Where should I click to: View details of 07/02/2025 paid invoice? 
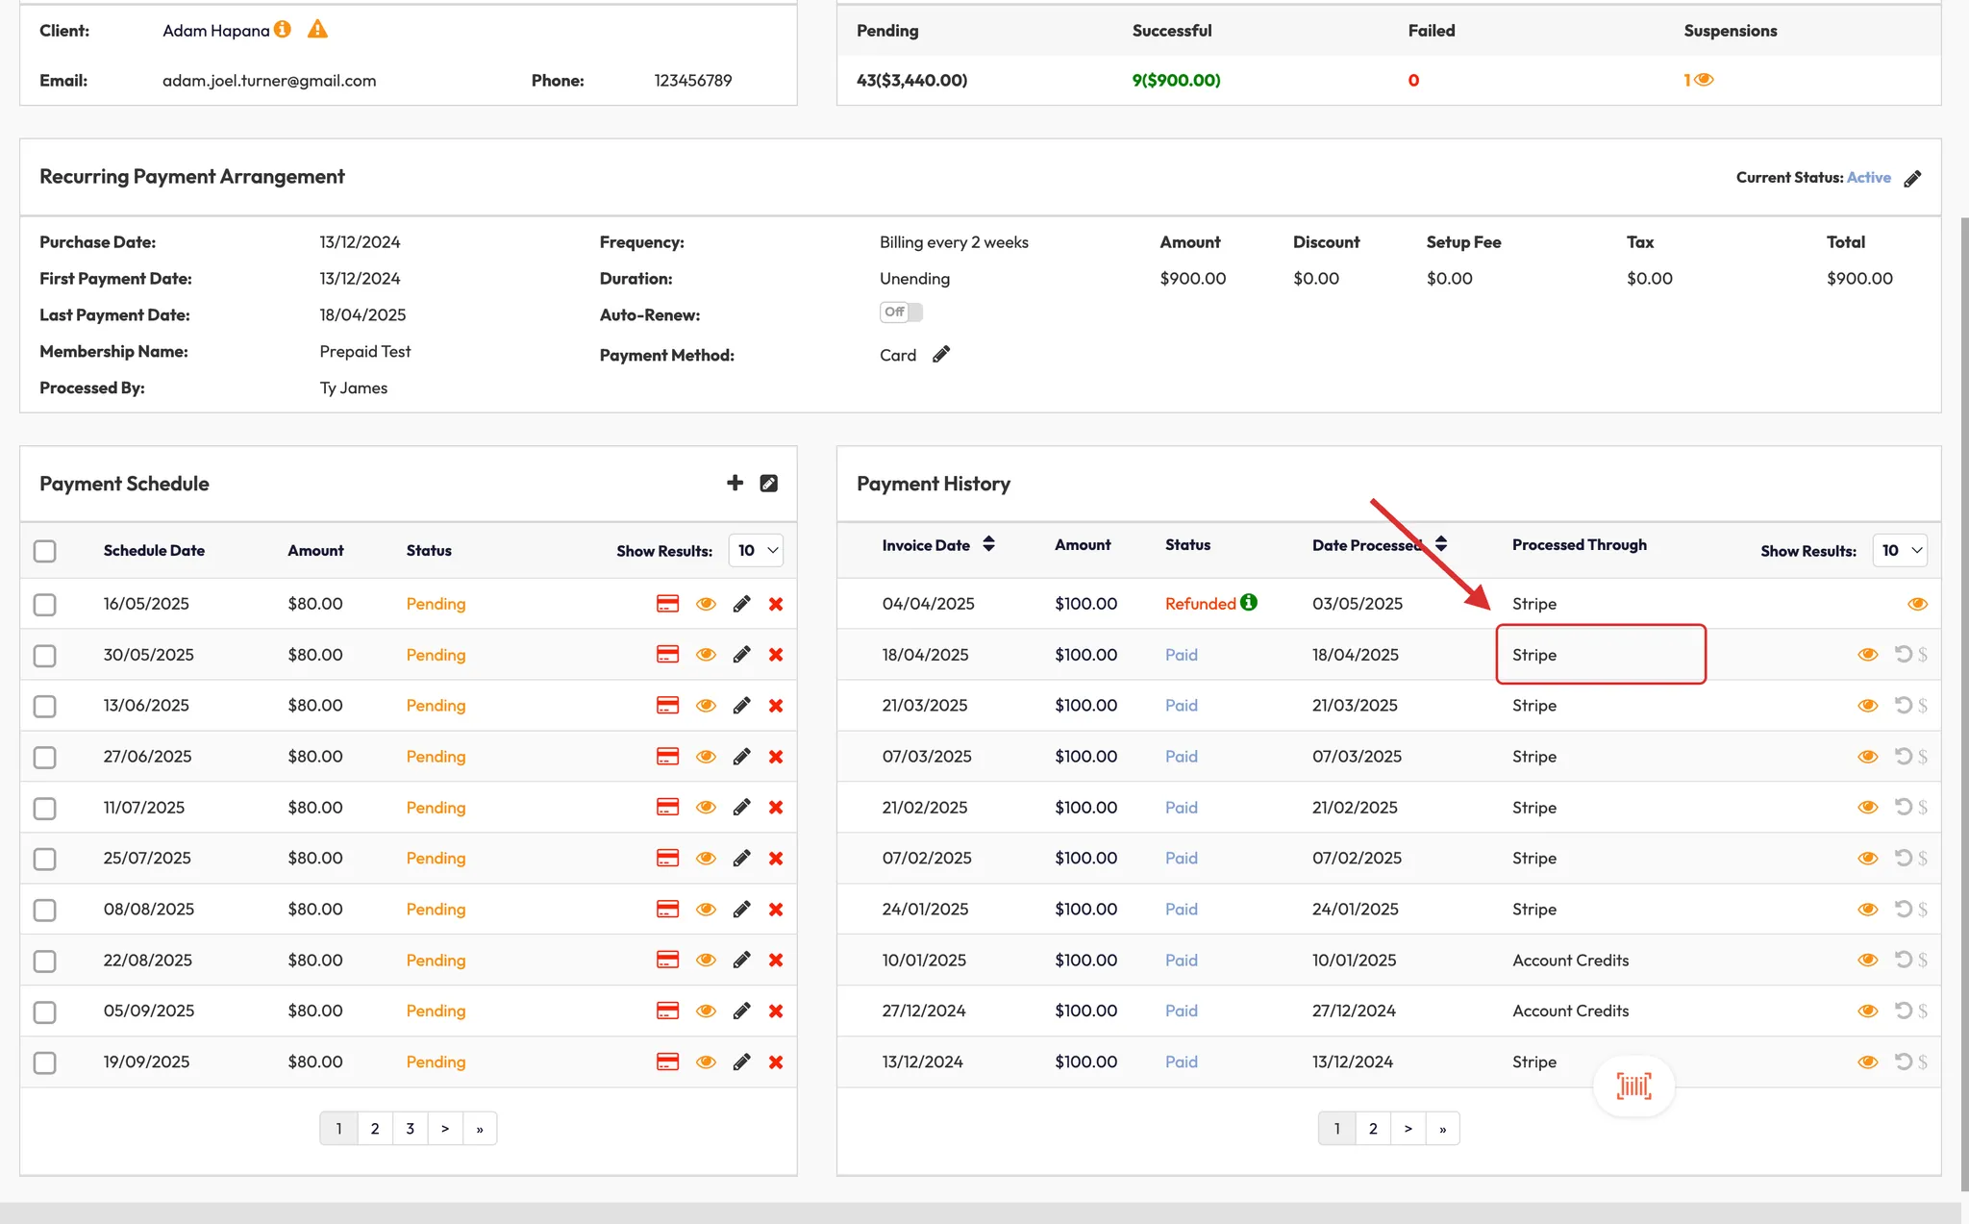point(1867,858)
